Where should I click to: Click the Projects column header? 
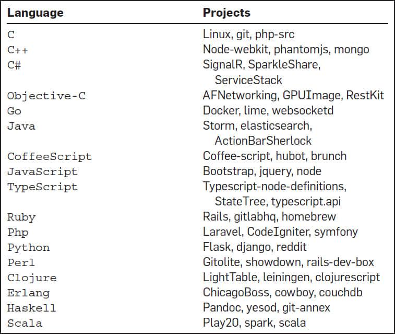(226, 13)
